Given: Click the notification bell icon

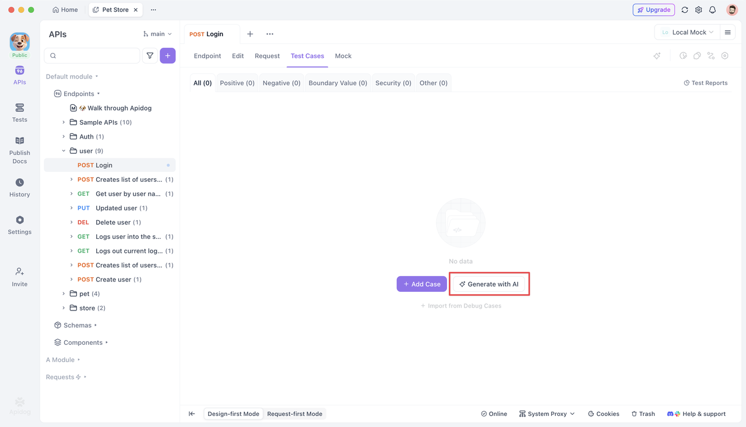Looking at the screenshot, I should pos(712,10).
